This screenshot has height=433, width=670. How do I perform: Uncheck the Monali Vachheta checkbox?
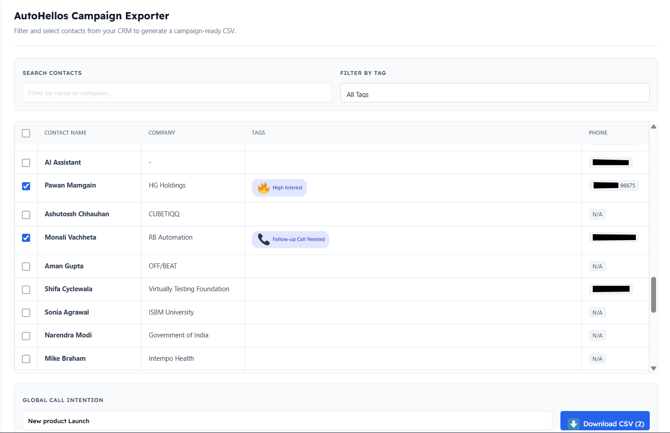[x=26, y=238]
